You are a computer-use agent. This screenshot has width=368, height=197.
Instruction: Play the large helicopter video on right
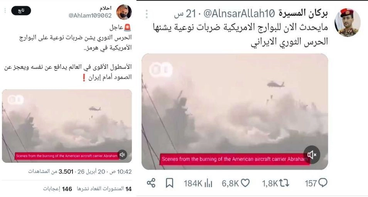tap(235, 112)
